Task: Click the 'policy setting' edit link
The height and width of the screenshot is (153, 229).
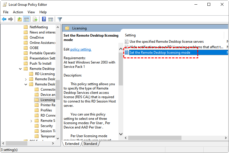Action: pyautogui.click(x=81, y=49)
